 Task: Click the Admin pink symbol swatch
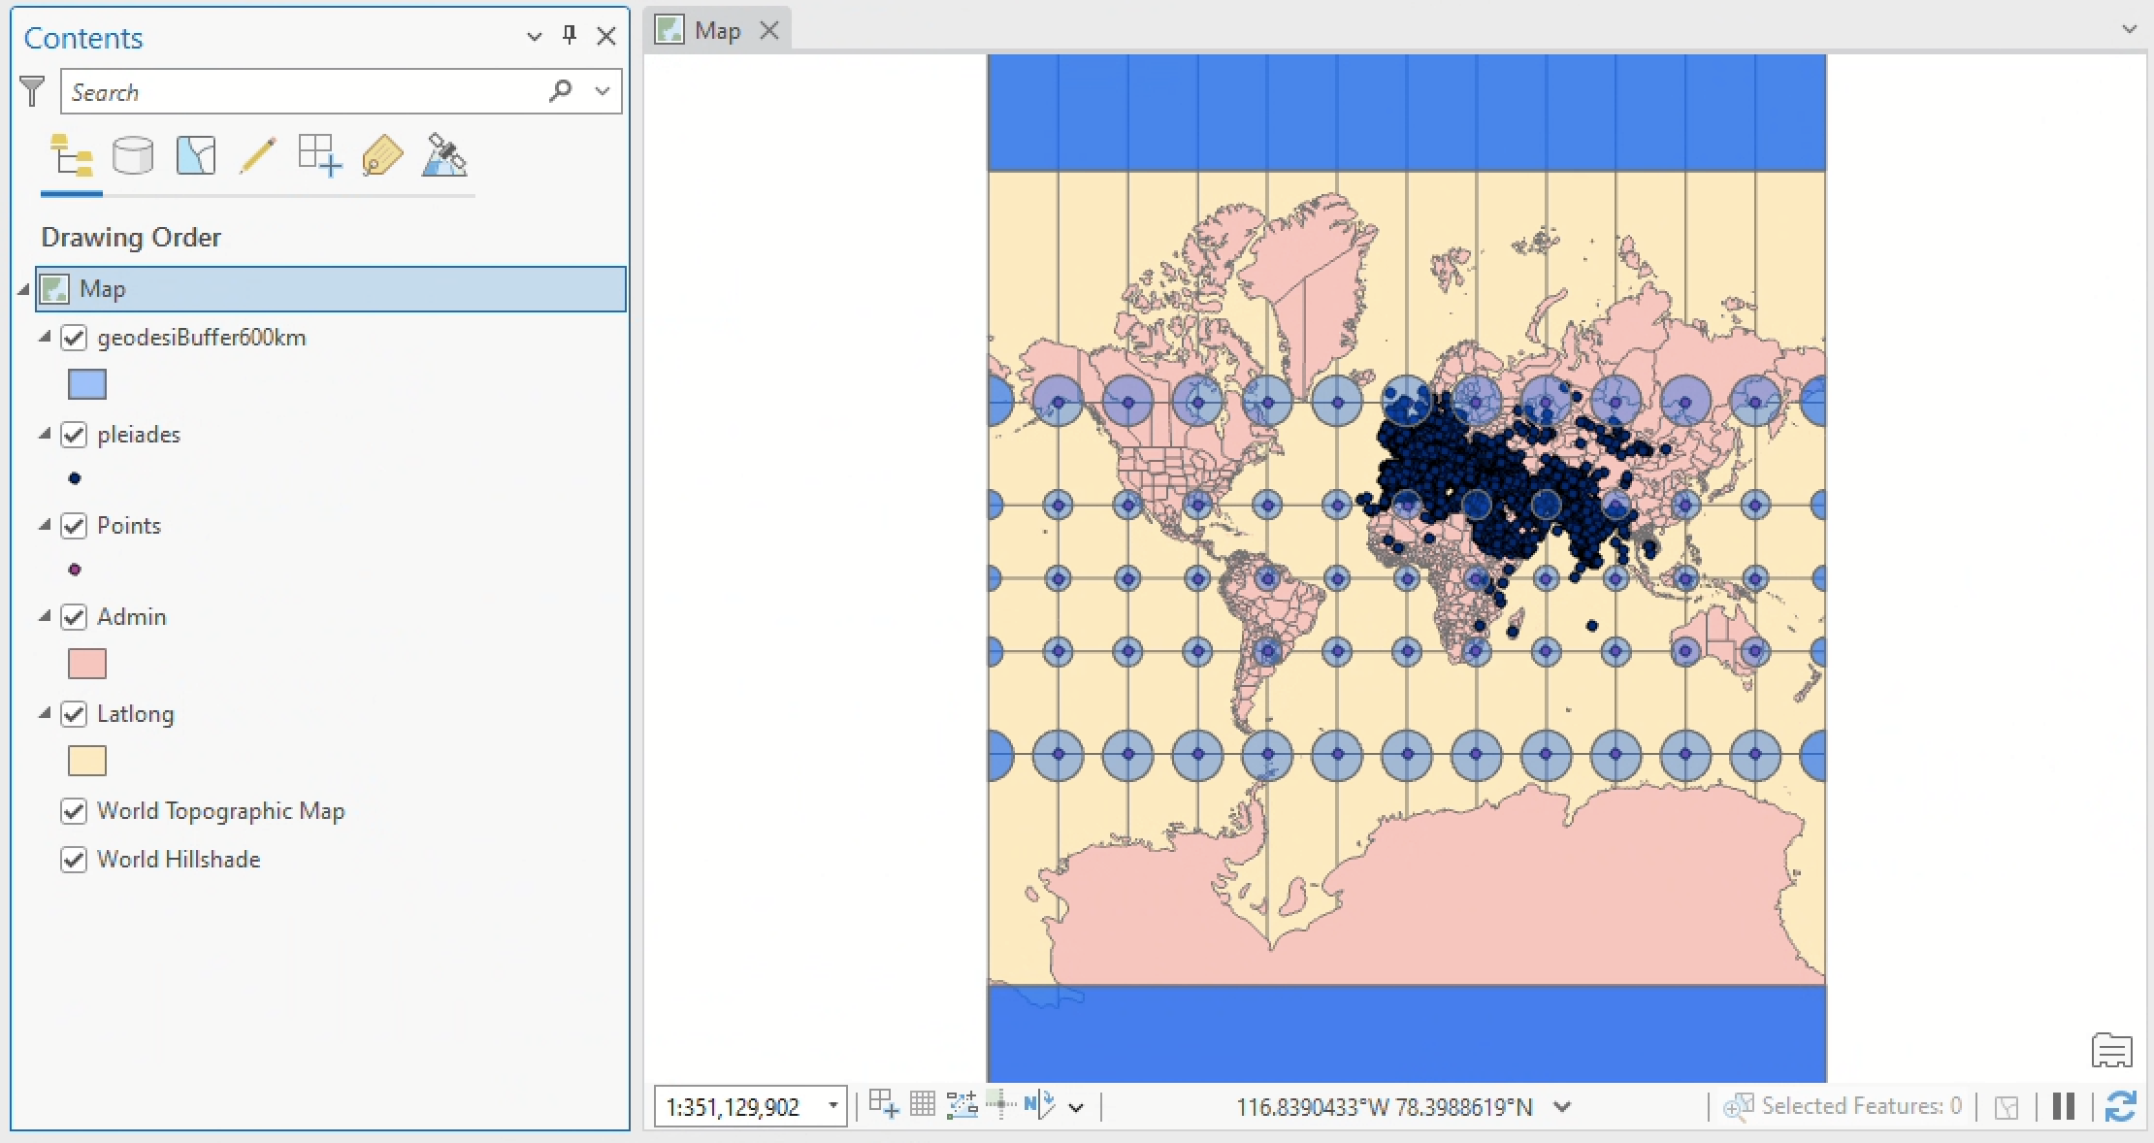point(86,665)
